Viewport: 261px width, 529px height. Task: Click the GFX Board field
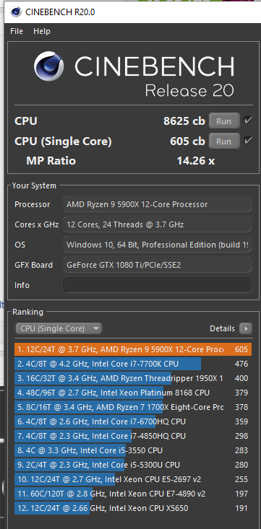coord(157,265)
